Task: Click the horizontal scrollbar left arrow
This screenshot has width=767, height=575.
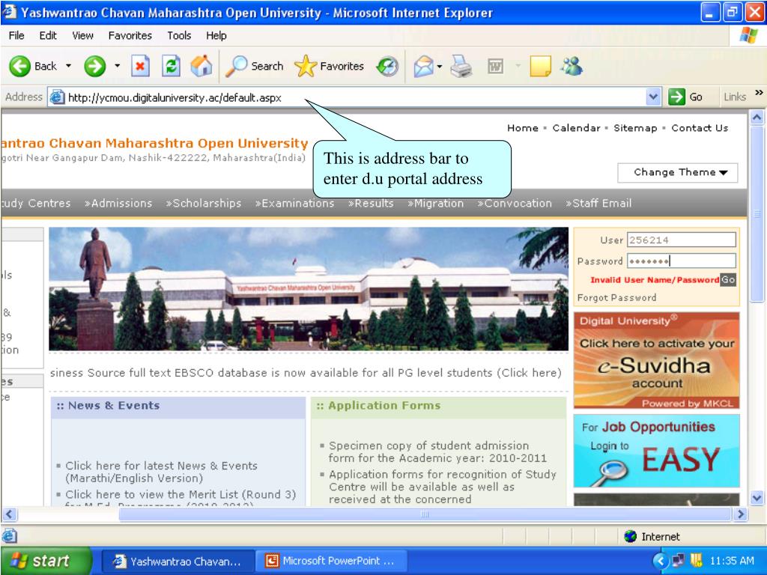Action: [x=10, y=514]
